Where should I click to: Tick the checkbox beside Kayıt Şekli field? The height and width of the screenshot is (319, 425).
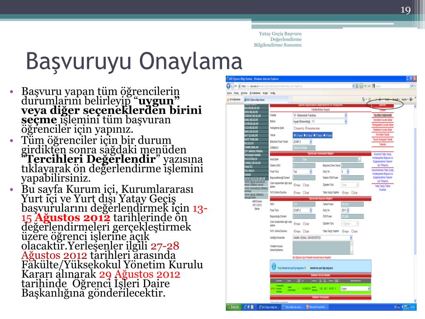pos(360,159)
